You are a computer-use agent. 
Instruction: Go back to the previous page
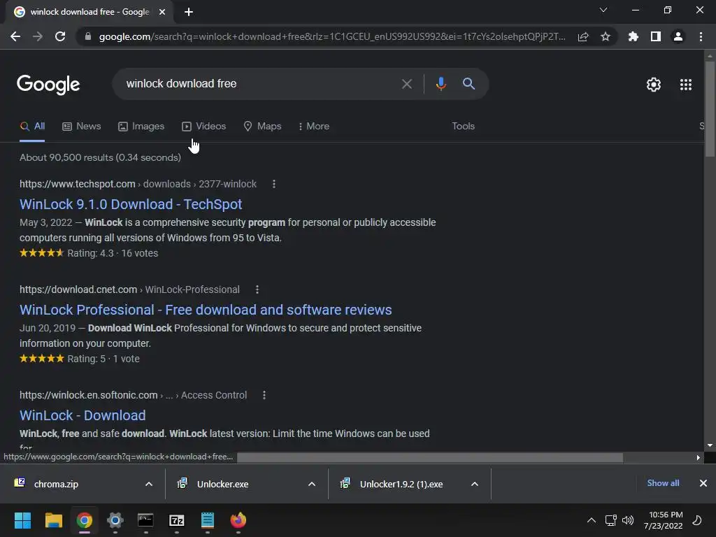click(15, 36)
